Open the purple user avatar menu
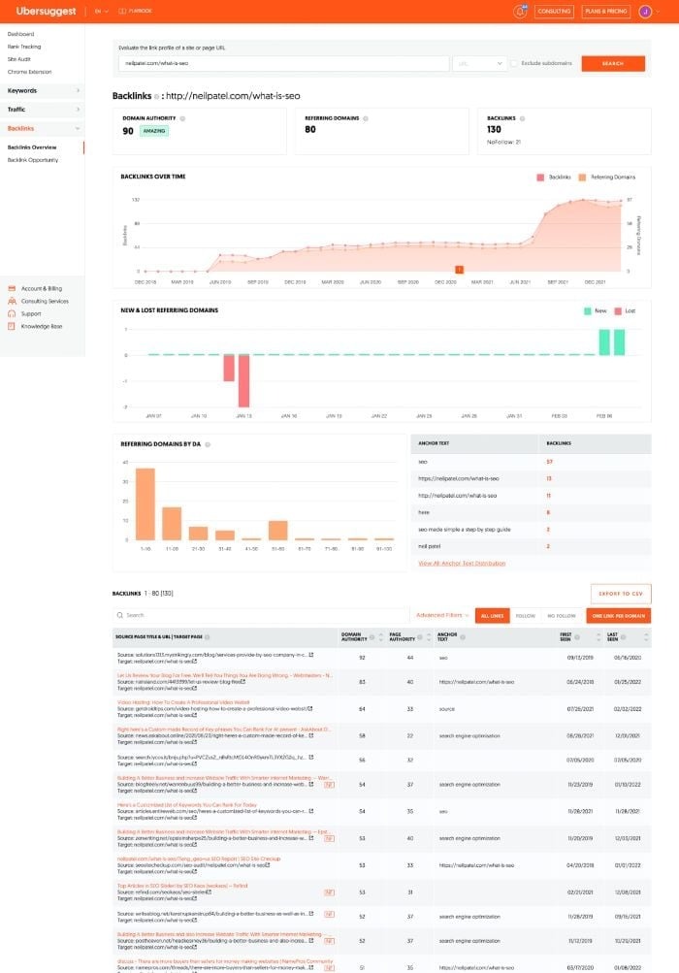The width and height of the screenshot is (679, 973). pyautogui.click(x=645, y=12)
